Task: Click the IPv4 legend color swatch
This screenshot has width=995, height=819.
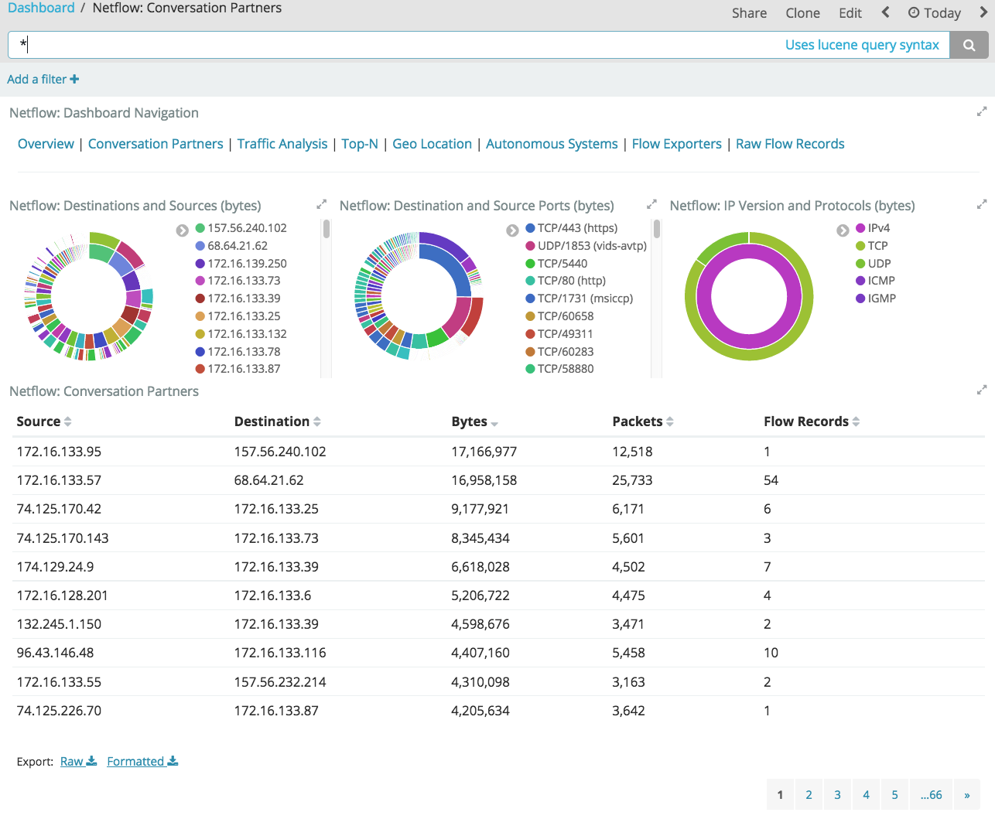Action: coord(860,227)
